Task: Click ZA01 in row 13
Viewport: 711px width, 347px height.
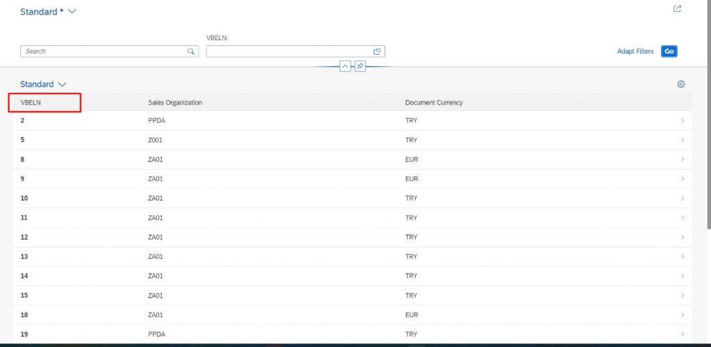Action: pyautogui.click(x=155, y=256)
